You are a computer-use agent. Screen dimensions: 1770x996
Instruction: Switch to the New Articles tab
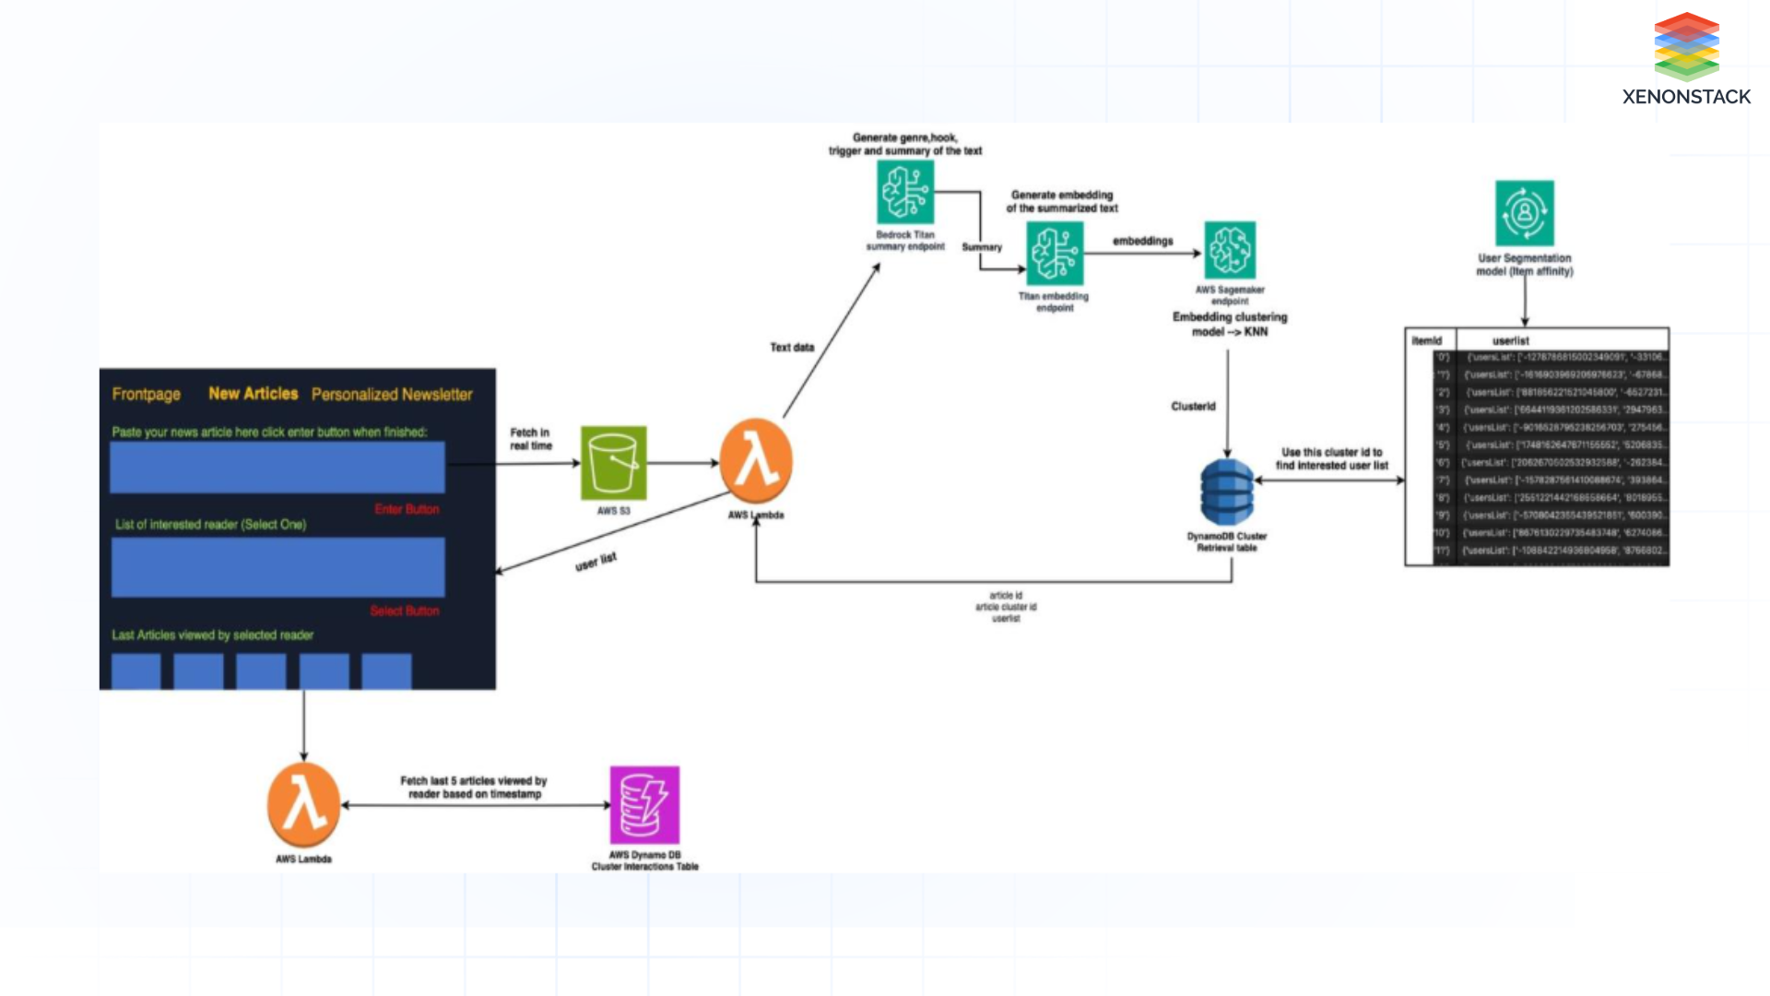tap(254, 394)
